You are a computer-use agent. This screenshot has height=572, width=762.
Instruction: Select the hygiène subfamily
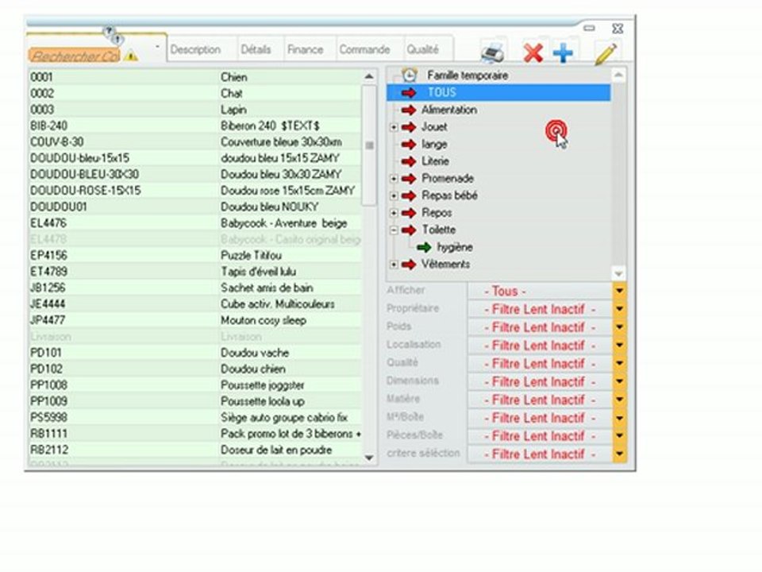[x=455, y=247]
